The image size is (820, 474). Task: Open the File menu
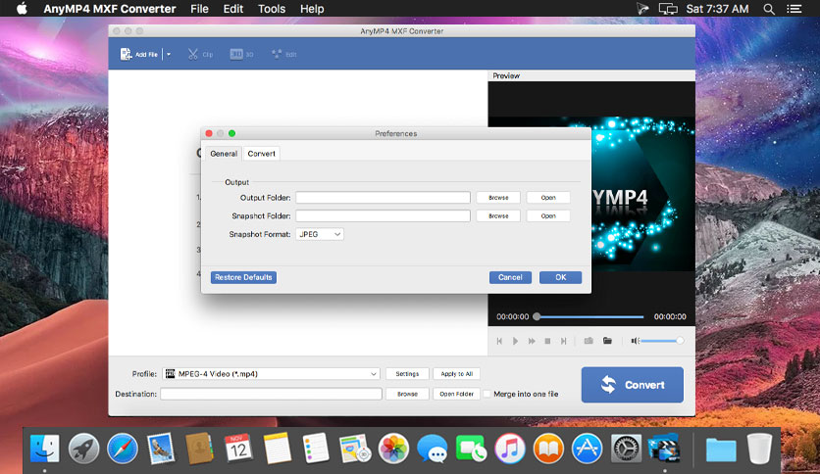[x=199, y=9]
